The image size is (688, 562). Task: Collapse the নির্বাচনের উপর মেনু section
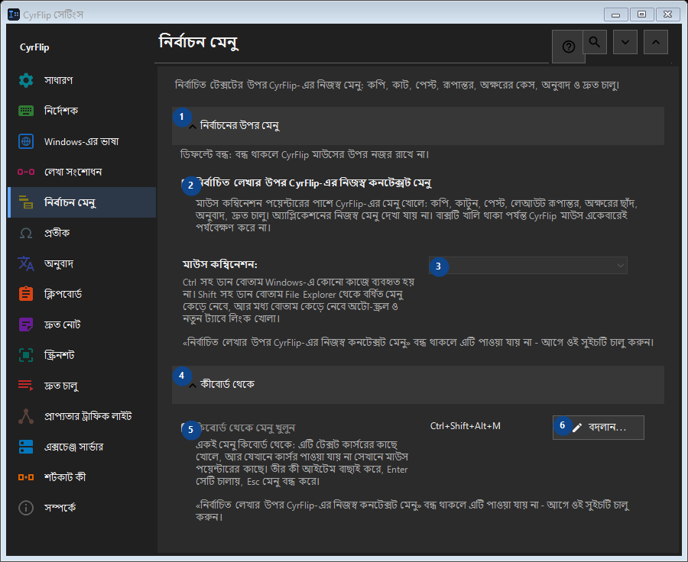point(417,126)
